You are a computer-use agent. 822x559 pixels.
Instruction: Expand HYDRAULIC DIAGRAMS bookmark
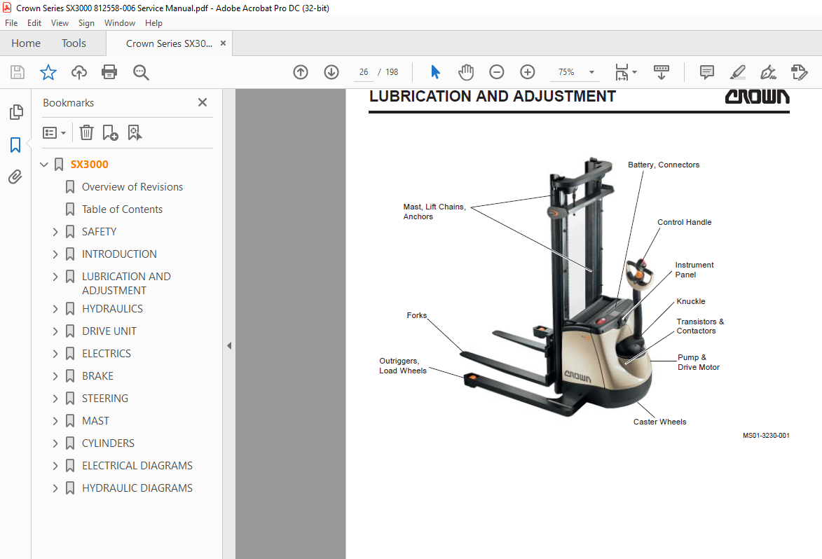tap(55, 488)
